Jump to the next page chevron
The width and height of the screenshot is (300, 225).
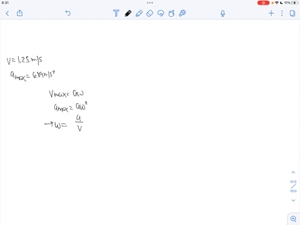293,200
